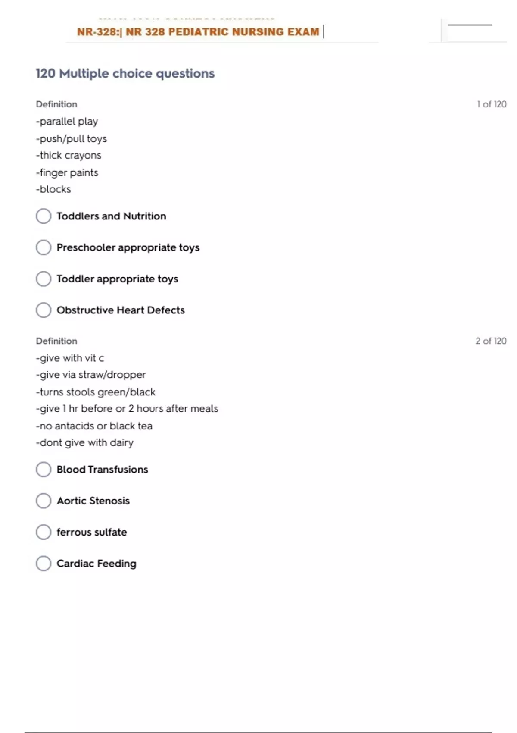
Task: Click the '-finger paints' definition line
Action: (x=67, y=172)
